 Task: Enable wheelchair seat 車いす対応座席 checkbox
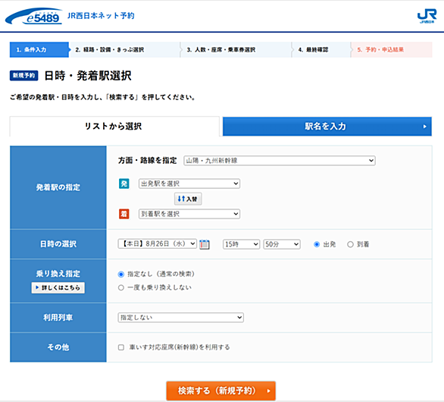[x=121, y=347]
